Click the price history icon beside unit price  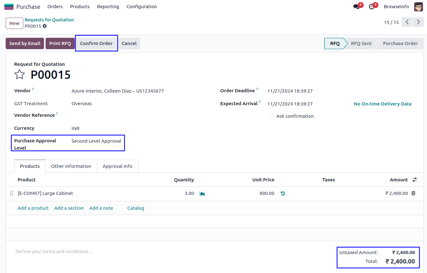click(283, 193)
